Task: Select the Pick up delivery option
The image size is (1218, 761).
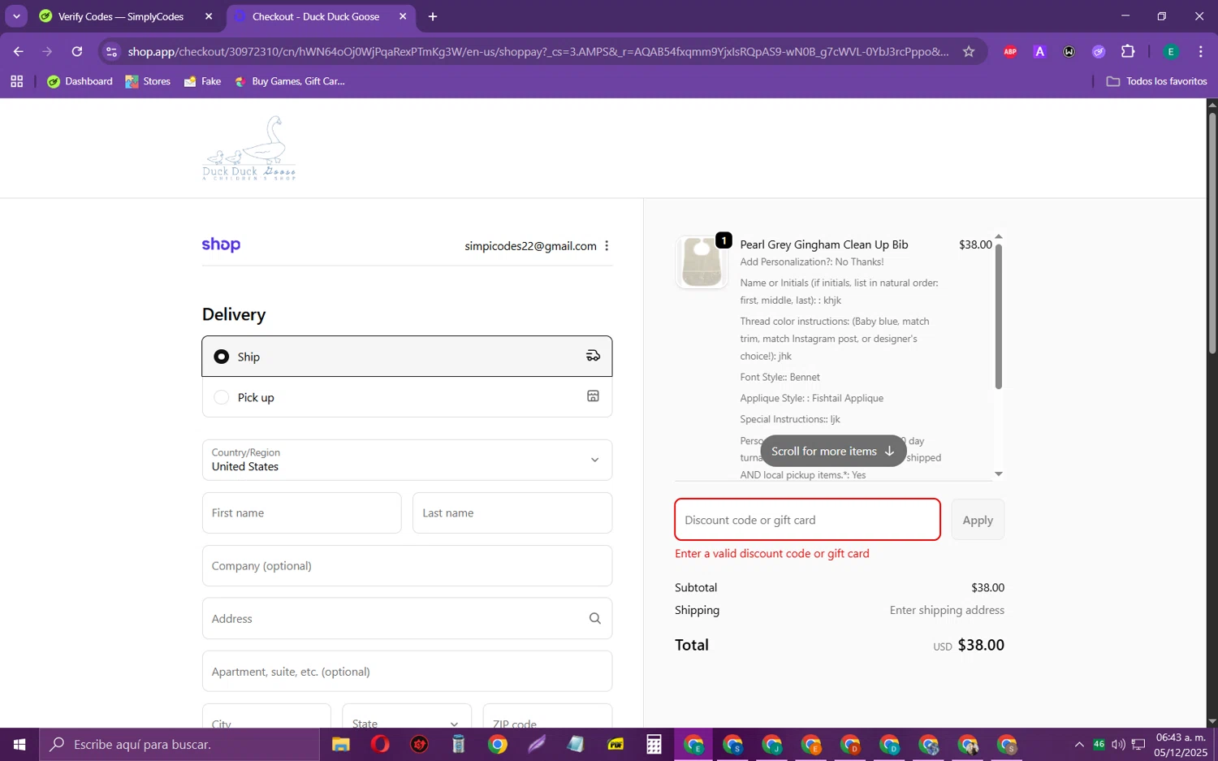Action: click(x=407, y=397)
